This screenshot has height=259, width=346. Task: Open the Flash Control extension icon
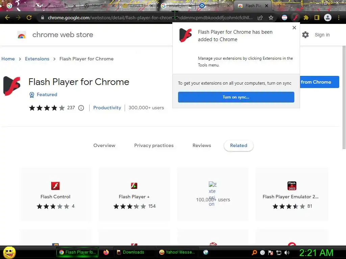pyautogui.click(x=55, y=186)
